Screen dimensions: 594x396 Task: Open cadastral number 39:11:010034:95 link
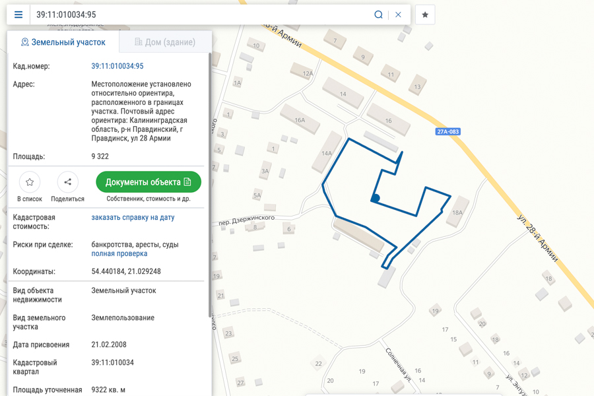(x=117, y=66)
